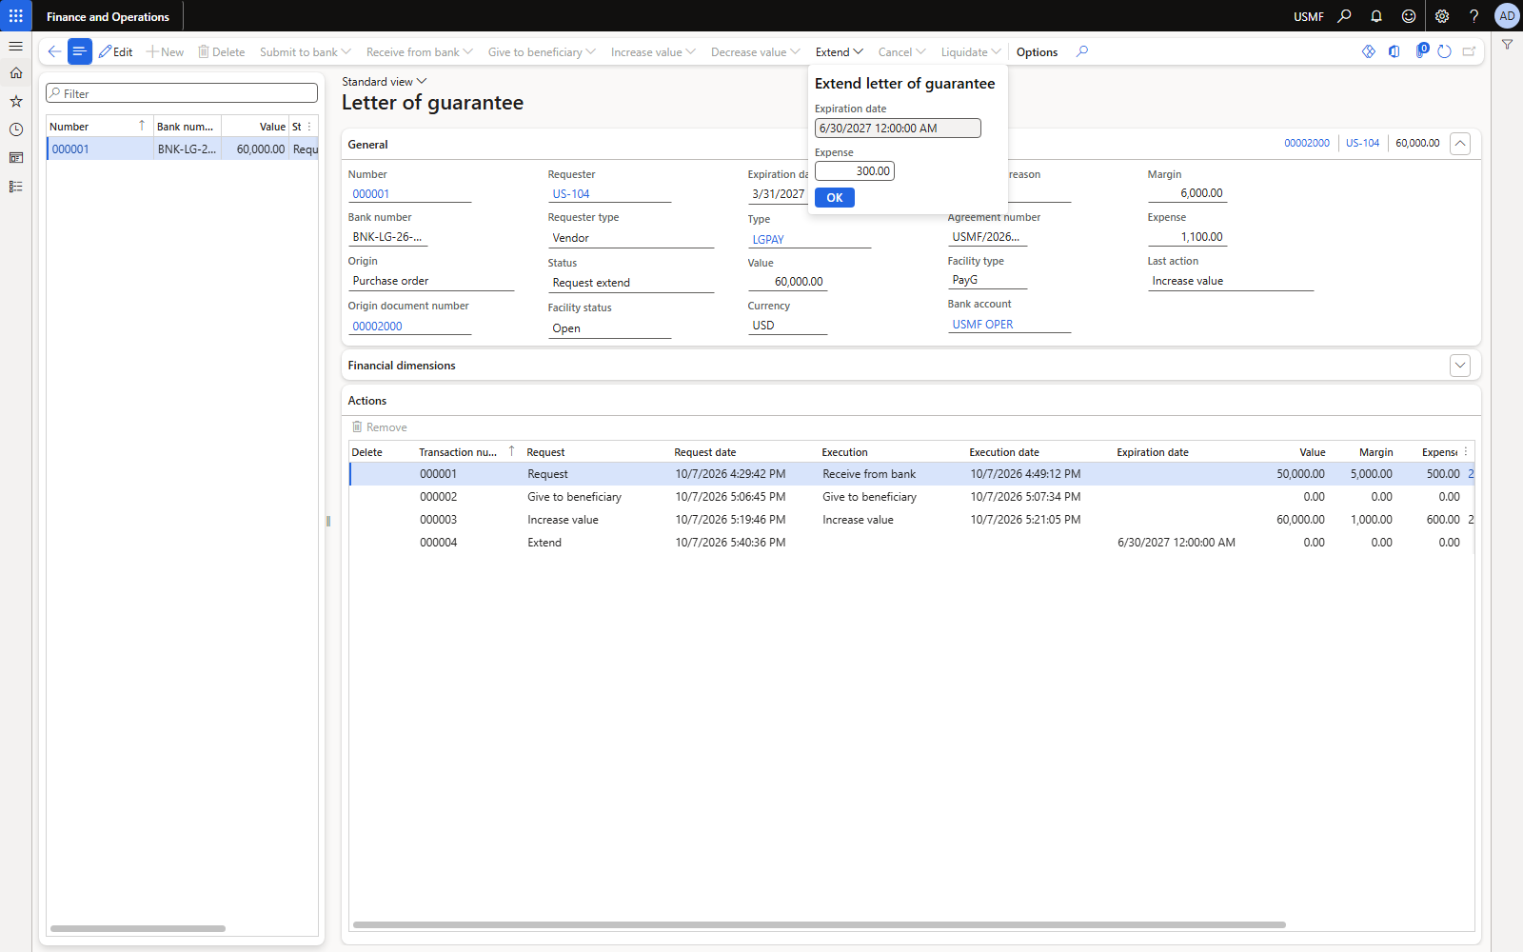Open Requester link US-104
1523x952 pixels.
[x=571, y=194]
